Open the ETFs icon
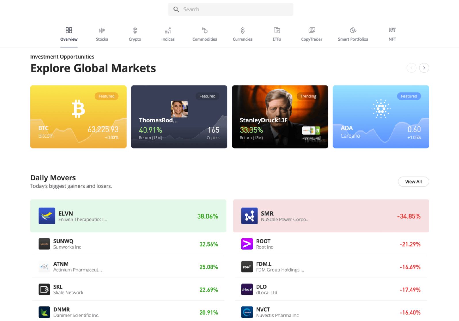This screenshot has width=459, height=321. tap(277, 30)
